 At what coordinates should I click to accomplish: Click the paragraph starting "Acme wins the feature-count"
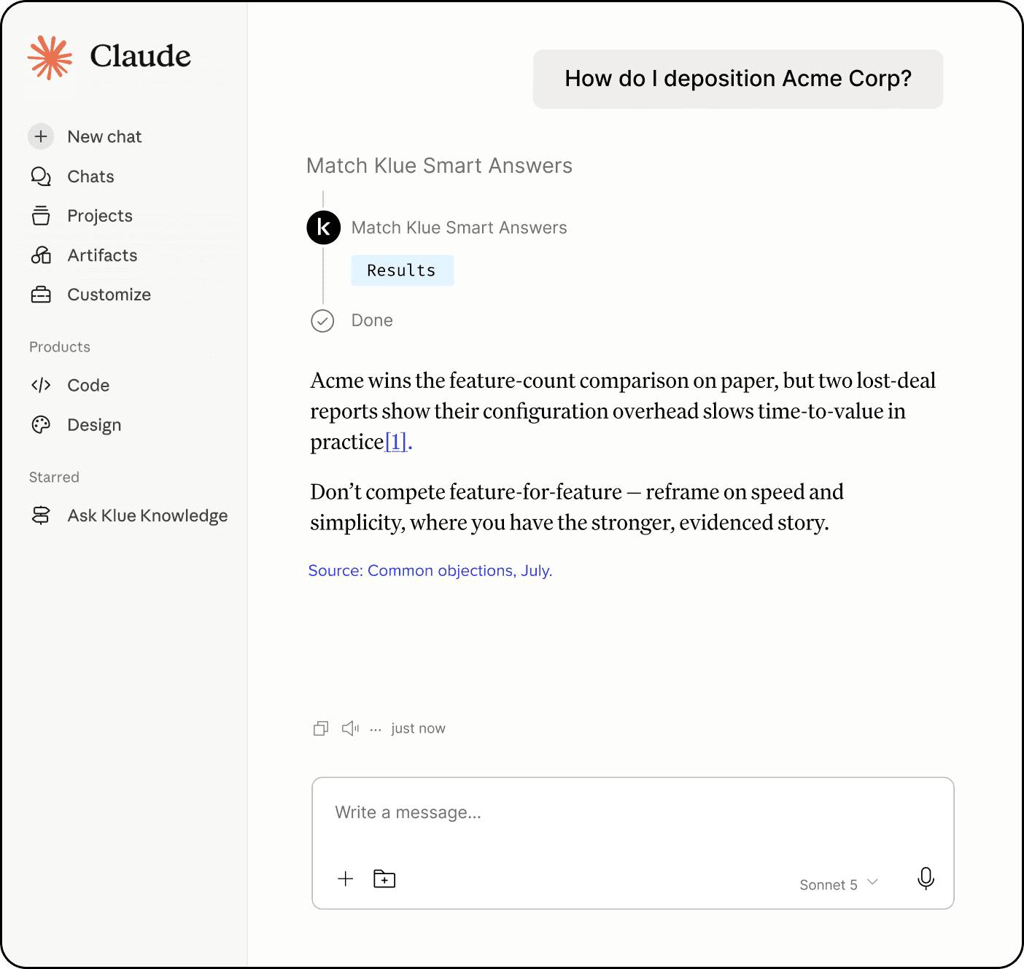pyautogui.click(x=623, y=411)
